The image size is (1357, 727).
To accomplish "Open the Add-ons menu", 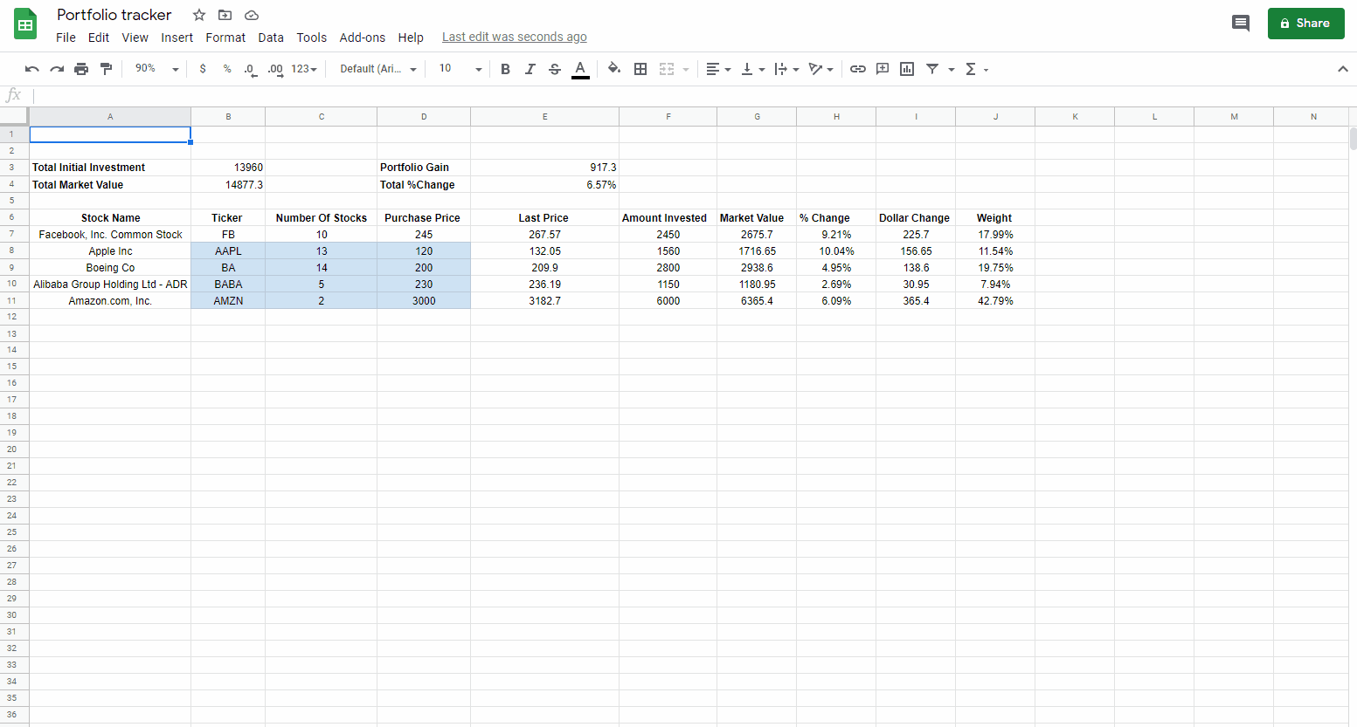I will tap(362, 38).
